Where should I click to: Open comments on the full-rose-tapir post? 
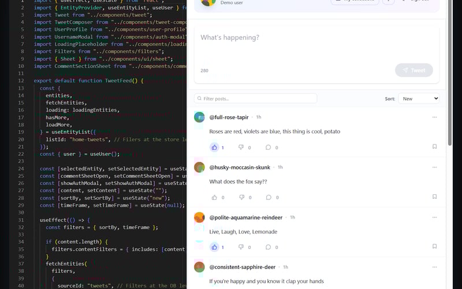[x=268, y=147]
